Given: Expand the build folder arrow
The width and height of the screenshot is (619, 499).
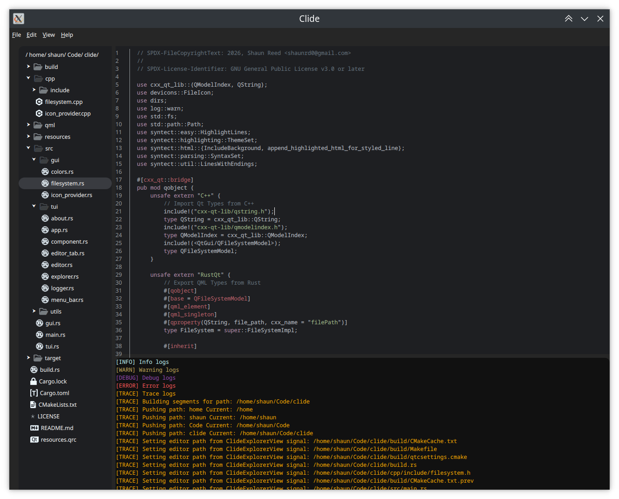Looking at the screenshot, I should point(28,67).
